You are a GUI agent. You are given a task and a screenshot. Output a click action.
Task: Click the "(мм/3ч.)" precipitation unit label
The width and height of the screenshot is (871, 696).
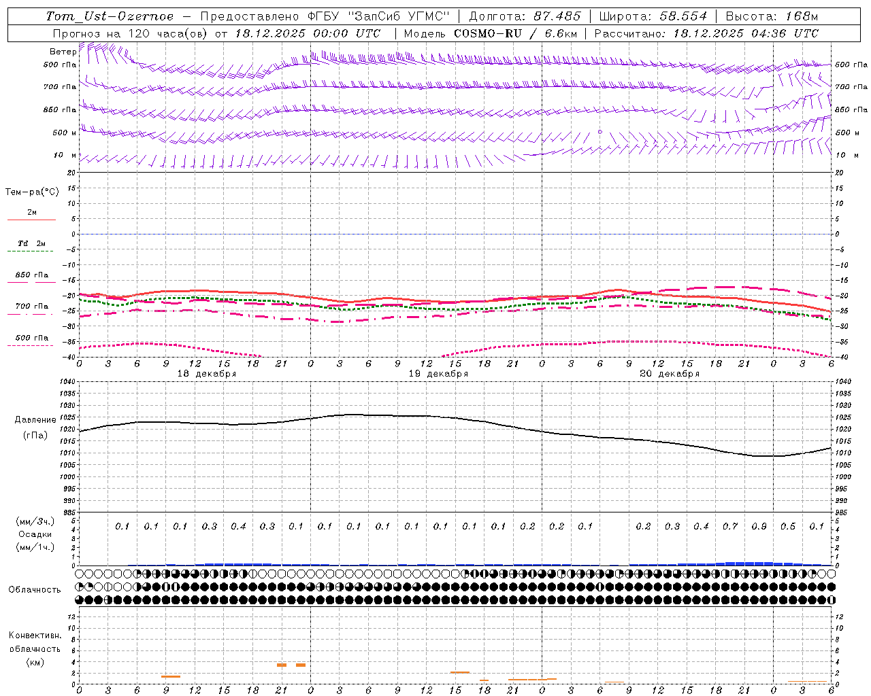coord(35,521)
